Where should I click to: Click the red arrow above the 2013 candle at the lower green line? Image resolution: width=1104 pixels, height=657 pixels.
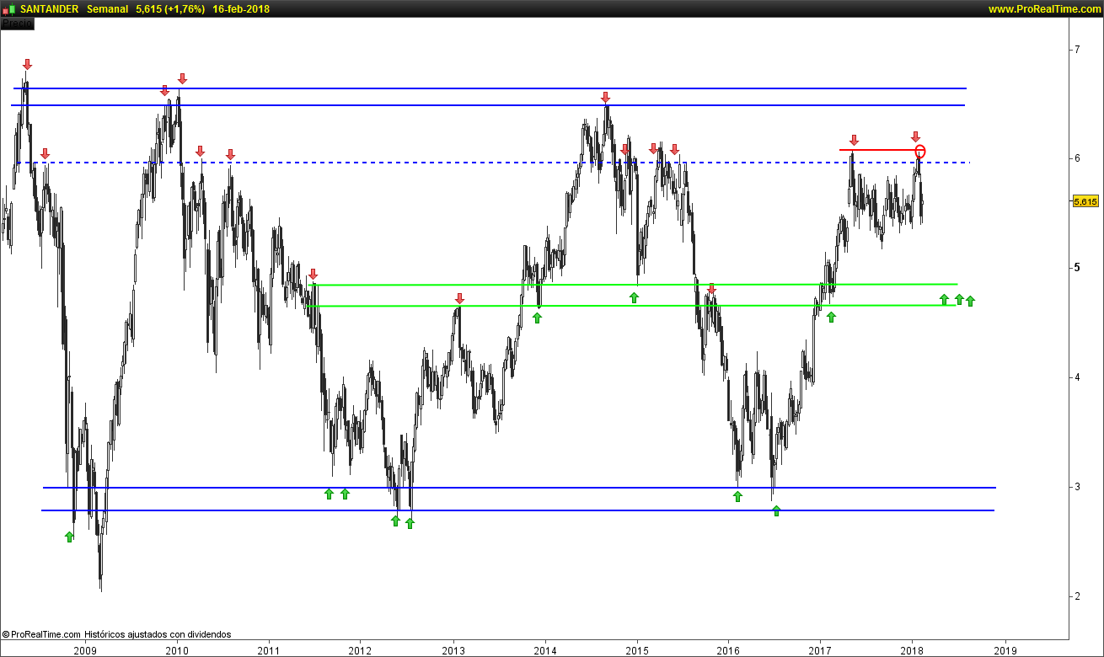click(x=459, y=298)
